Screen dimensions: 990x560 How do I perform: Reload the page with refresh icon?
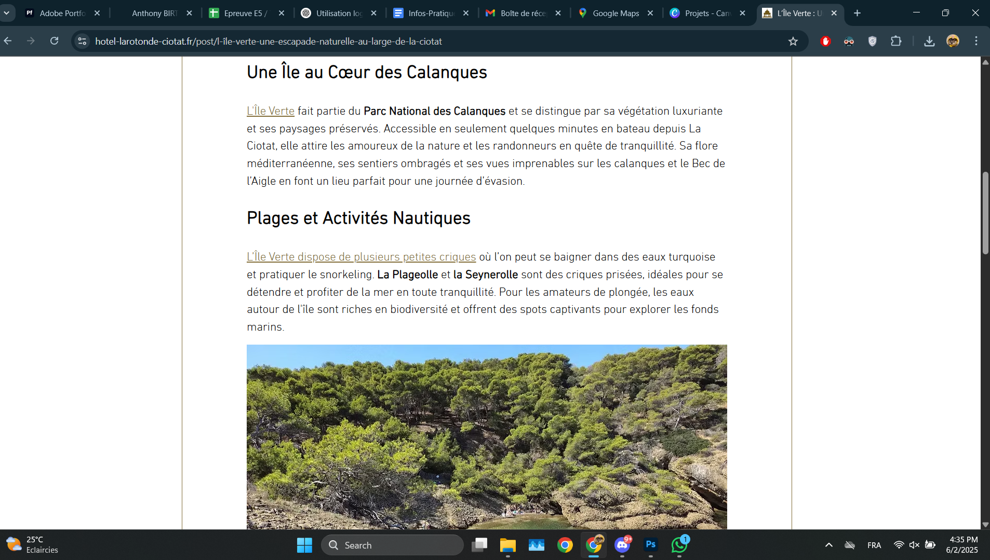(54, 41)
